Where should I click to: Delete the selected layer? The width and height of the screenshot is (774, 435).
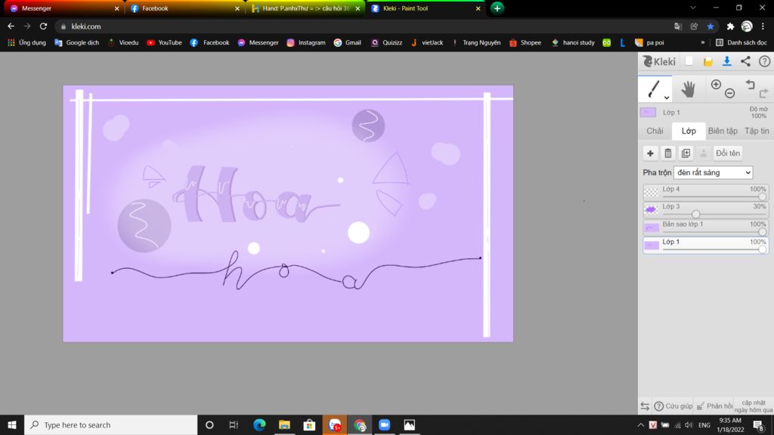[668, 153]
